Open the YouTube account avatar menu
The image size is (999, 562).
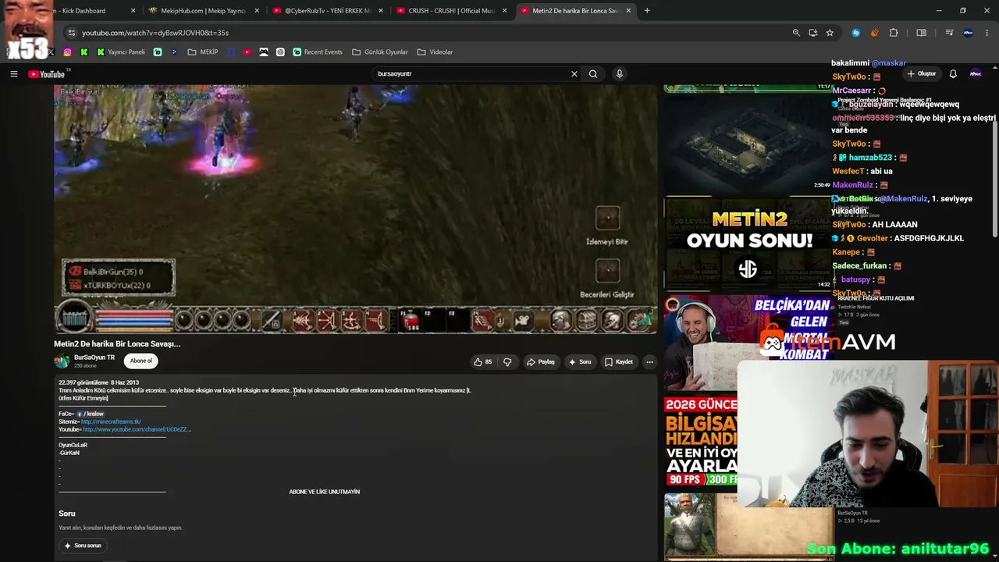click(x=976, y=74)
